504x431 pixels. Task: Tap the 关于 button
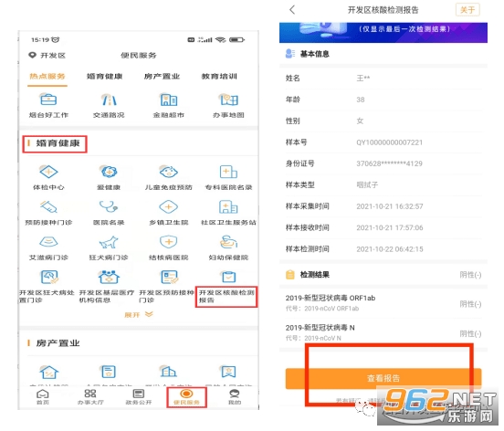[x=467, y=10]
